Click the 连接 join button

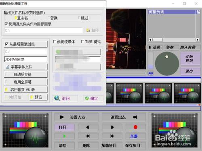pyautogui.click(x=155, y=47)
